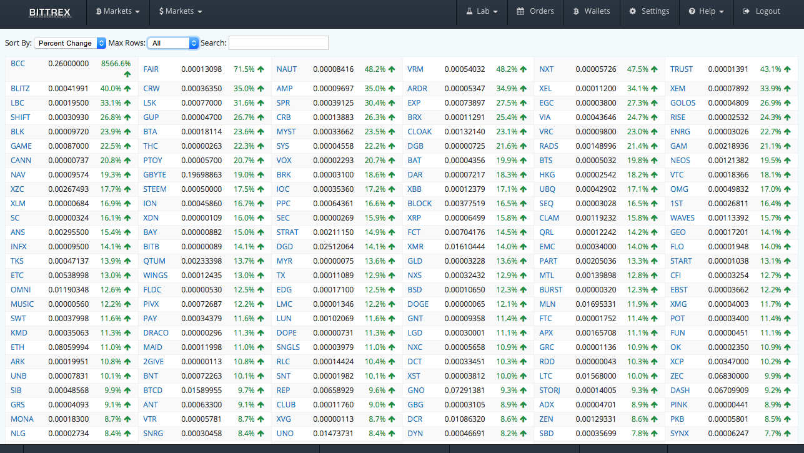Open Settings from the navbar
The height and width of the screenshot is (453, 804).
pos(649,11)
